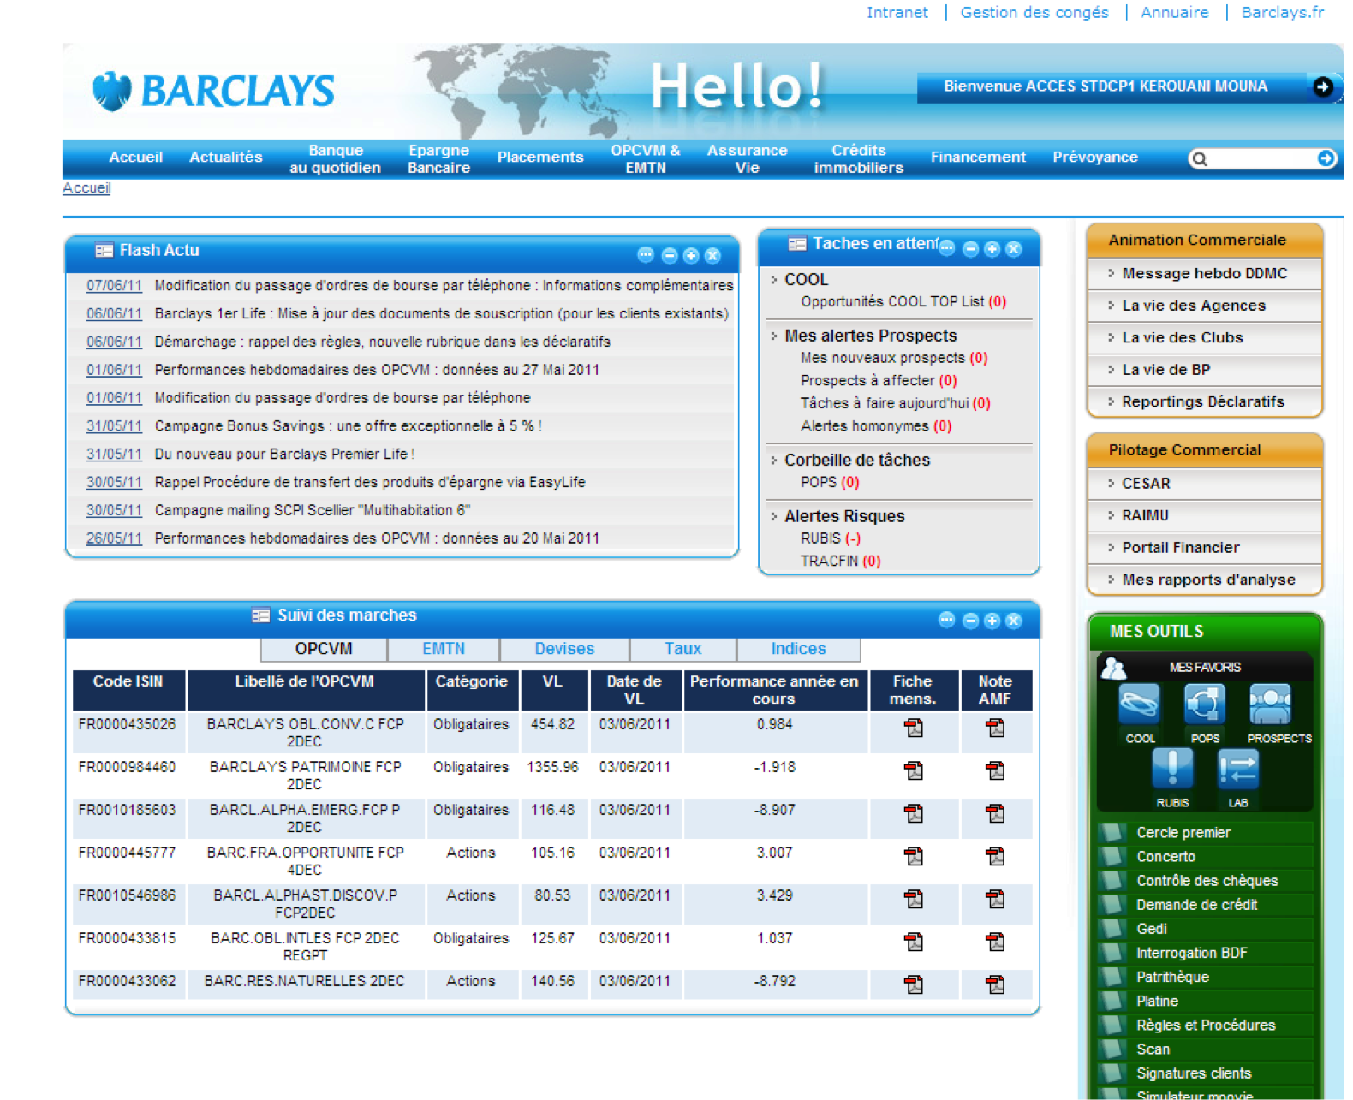Open the Barclays.fr link
The image size is (1353, 1100).
pos(1282,13)
